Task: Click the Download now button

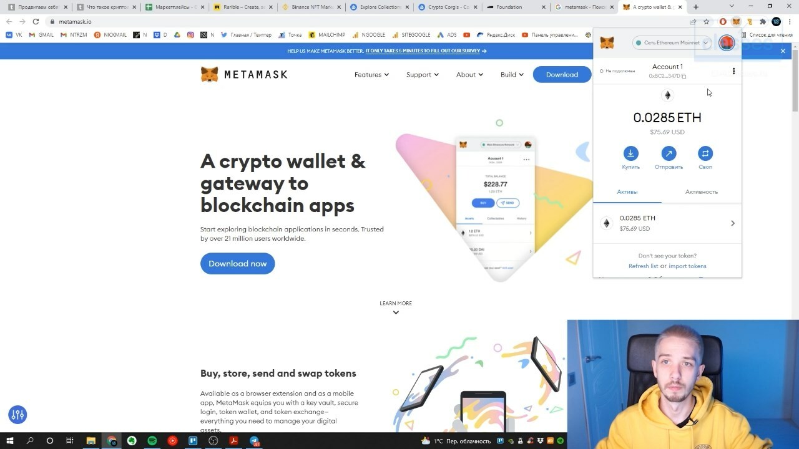Action: pos(237,263)
